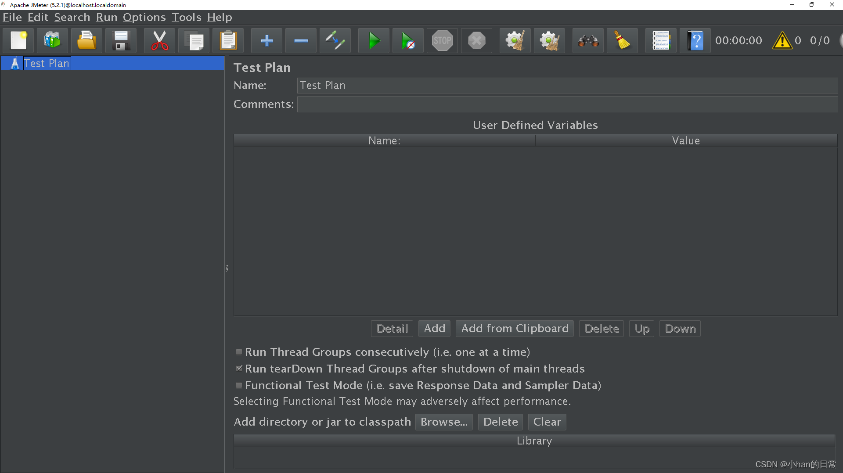Create a new test plan

coord(18,40)
